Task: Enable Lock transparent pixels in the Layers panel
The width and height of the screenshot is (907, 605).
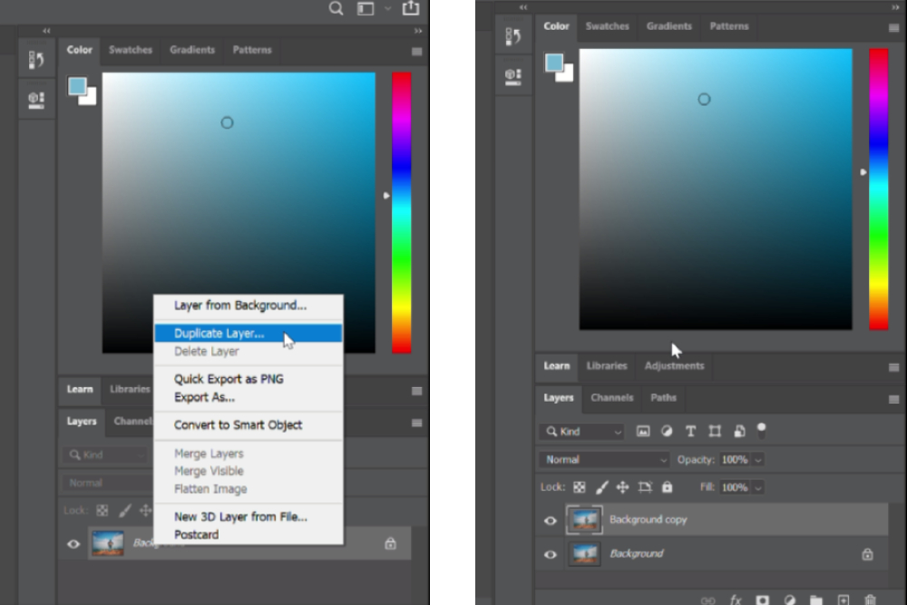Action: (580, 487)
